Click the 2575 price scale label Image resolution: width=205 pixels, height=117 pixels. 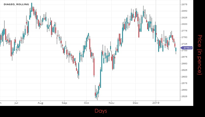(184, 83)
